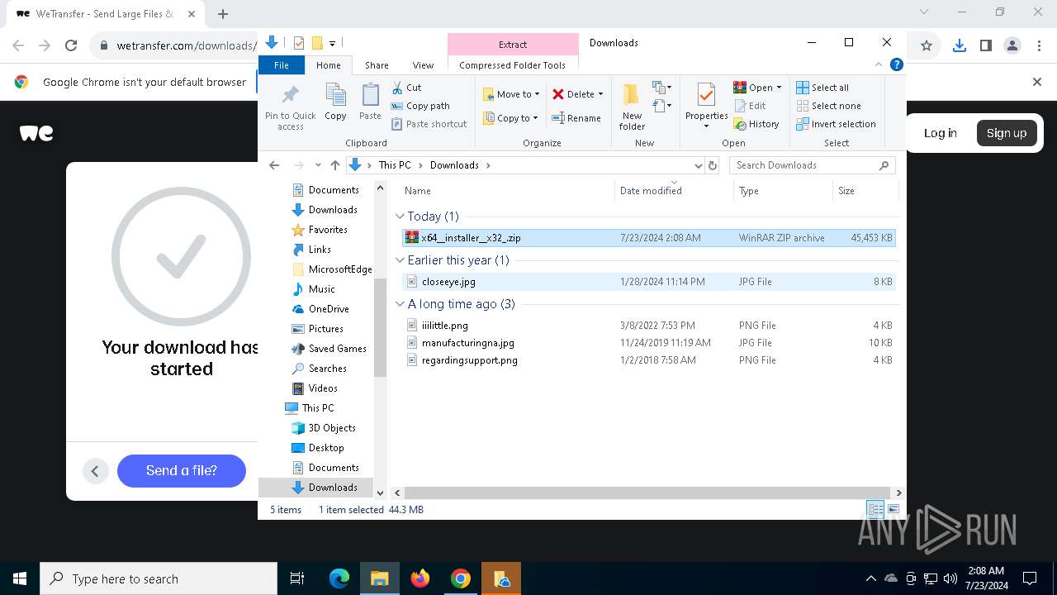Click Sign up on WeTransfer

click(1007, 133)
